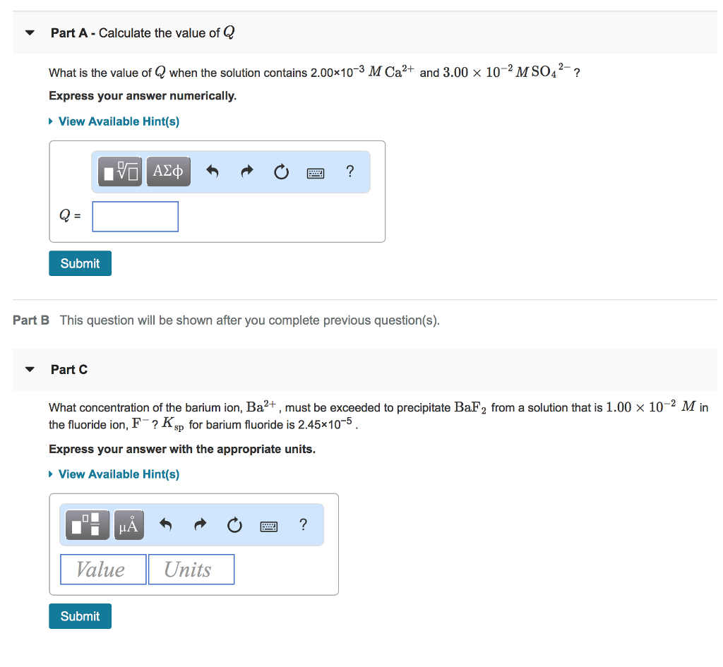
Task: Reset the Part C answer fields
Action: point(234,524)
